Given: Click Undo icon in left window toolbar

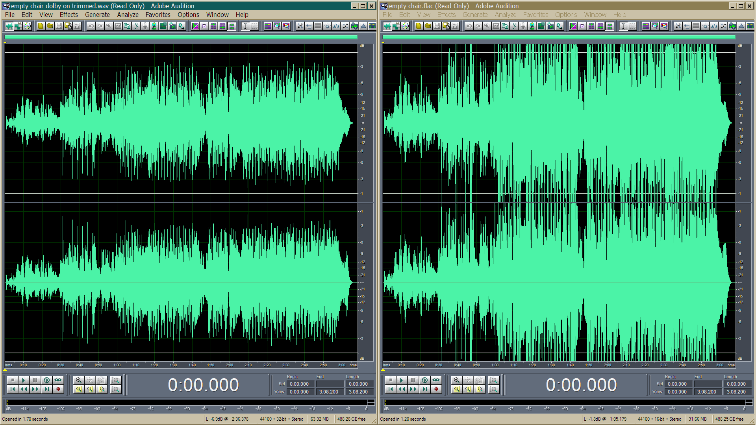Looking at the screenshot, I should [91, 26].
